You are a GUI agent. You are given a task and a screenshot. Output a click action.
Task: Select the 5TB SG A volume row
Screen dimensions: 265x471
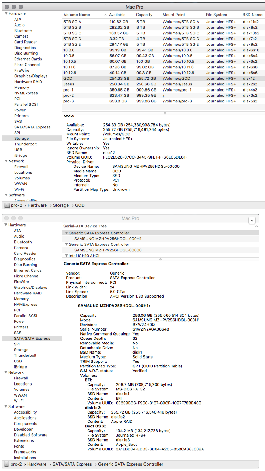tap(163, 22)
